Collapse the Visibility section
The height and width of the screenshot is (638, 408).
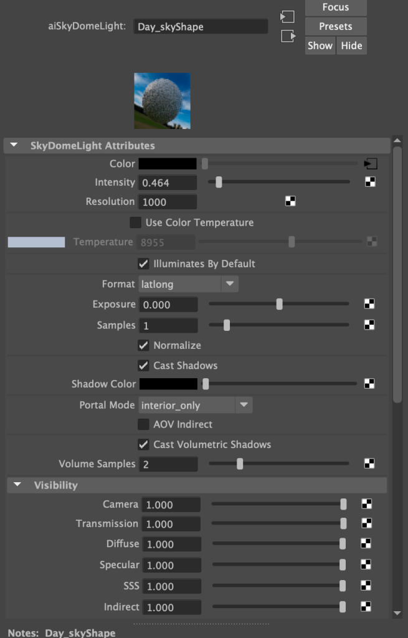pyautogui.click(x=17, y=485)
